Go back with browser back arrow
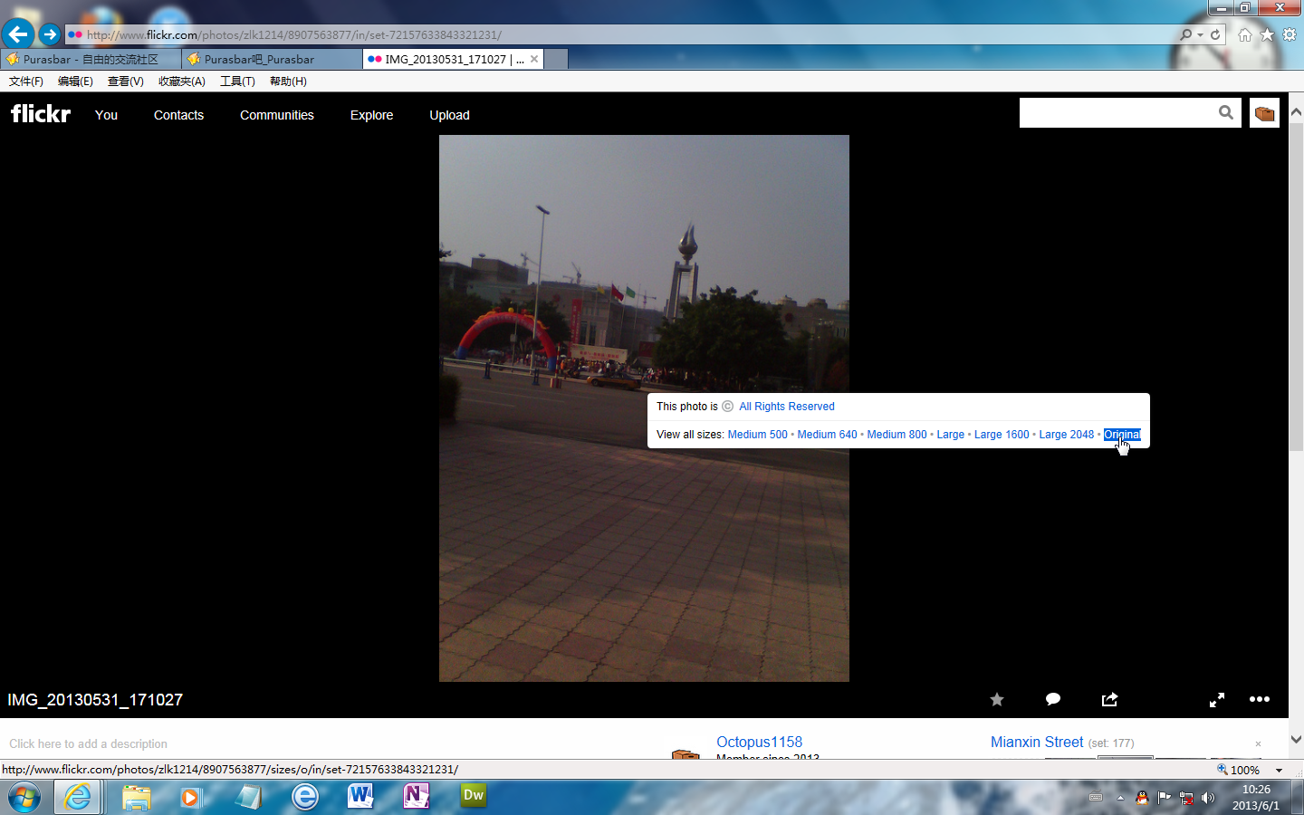 [x=17, y=34]
